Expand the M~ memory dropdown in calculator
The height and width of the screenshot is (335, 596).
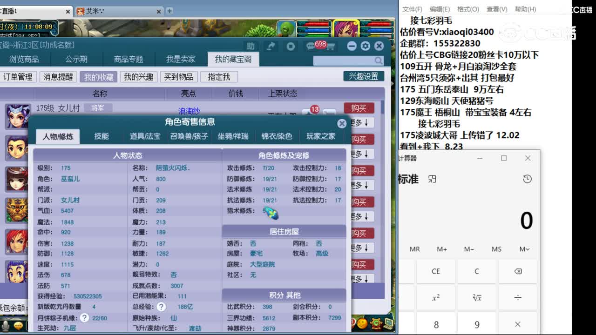point(524,249)
